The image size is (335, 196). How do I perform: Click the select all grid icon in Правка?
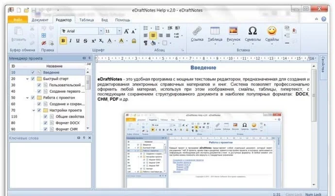coord(44,35)
